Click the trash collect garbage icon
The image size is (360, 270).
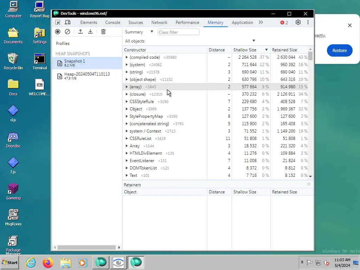point(103,32)
